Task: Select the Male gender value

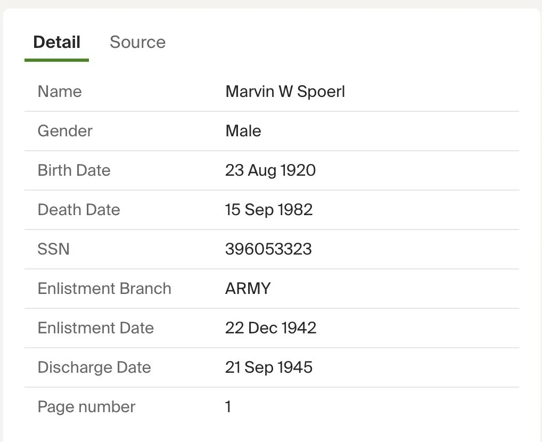Action: point(243,131)
